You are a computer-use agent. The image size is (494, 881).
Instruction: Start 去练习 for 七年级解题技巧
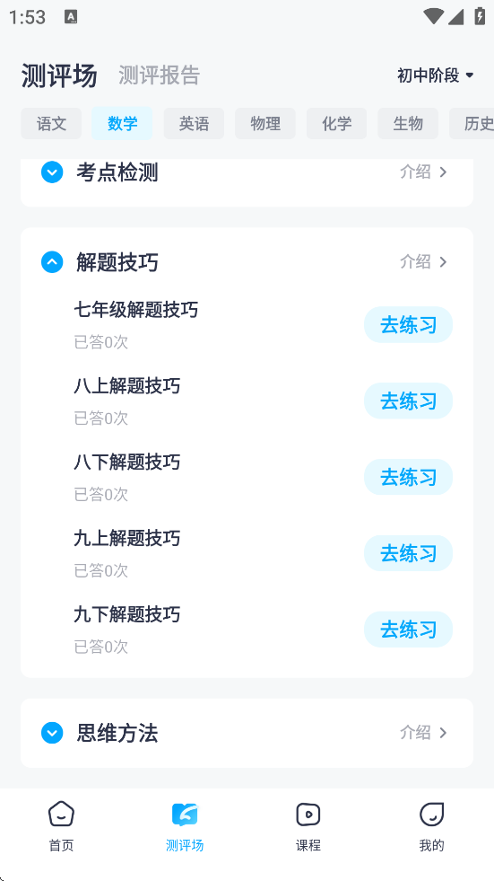pos(408,325)
